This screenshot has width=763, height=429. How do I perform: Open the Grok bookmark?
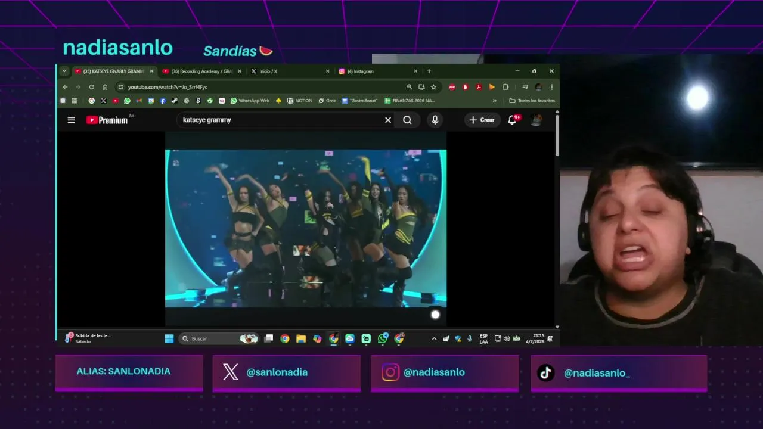[x=327, y=101]
